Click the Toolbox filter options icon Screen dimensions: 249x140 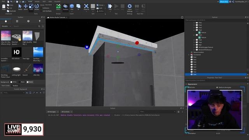point(43,26)
